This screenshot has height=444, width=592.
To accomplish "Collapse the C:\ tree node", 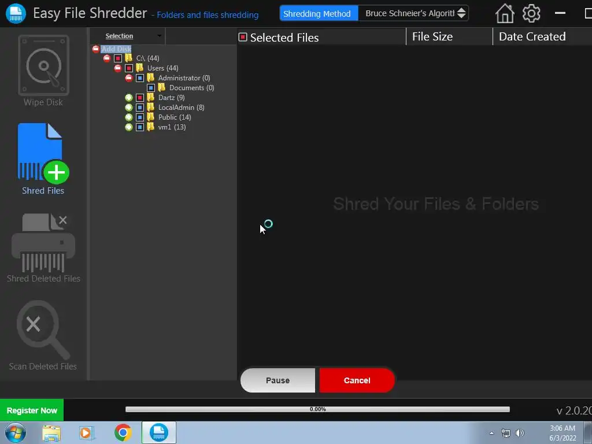I will 107,58.
